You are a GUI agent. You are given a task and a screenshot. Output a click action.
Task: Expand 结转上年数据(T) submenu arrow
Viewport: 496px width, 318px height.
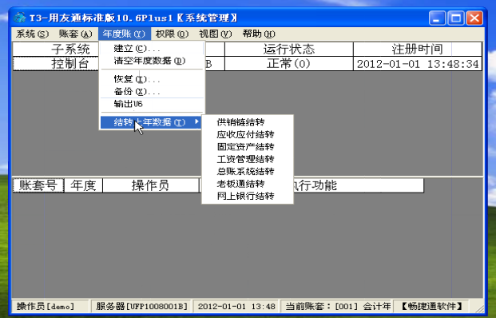(196, 121)
